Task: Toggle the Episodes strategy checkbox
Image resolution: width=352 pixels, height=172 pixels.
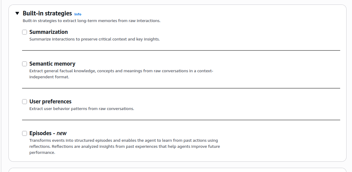Action: [x=25, y=133]
